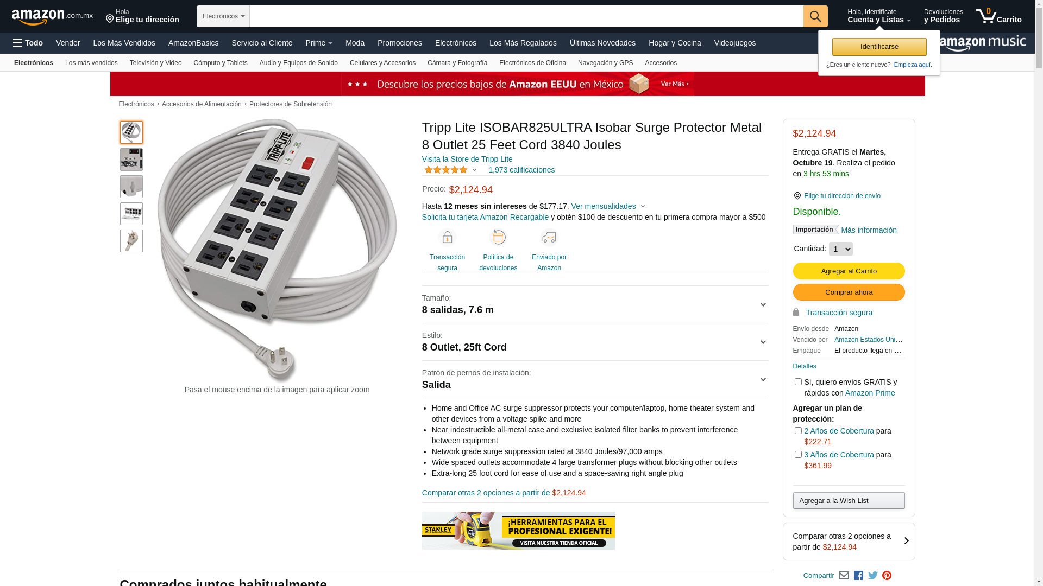Screen dimensions: 1043x586
Task: Open the Todo hamburger menu
Action: (x=28, y=43)
